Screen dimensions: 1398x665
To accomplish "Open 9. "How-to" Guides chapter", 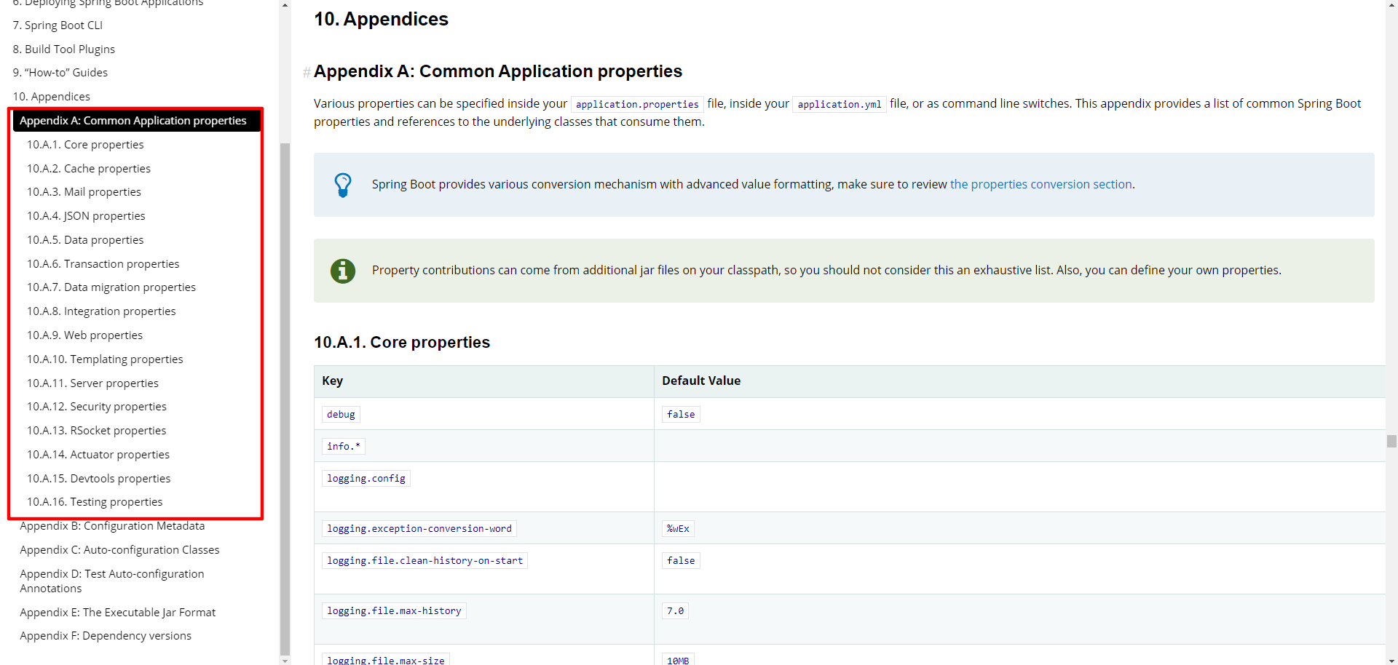I will (60, 73).
